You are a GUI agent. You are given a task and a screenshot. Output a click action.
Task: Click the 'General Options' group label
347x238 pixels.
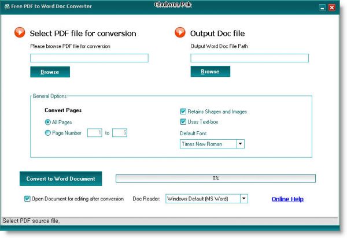point(50,96)
